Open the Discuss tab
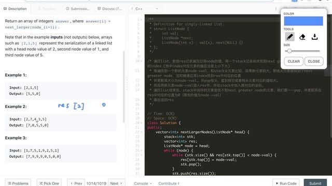 click(x=109, y=9)
